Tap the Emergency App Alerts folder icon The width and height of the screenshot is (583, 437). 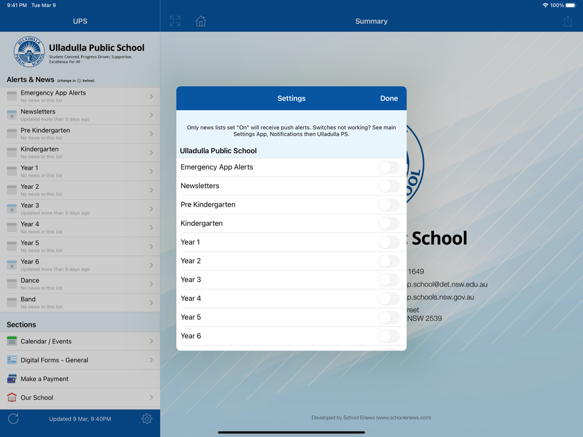(12, 96)
